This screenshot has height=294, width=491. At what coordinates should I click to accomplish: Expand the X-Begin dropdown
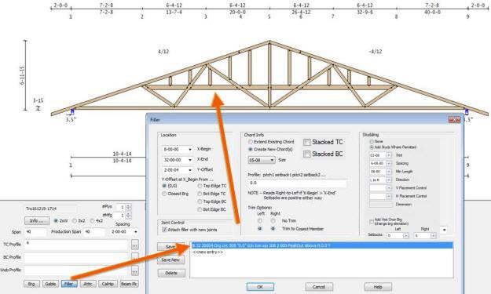pyautogui.click(x=190, y=150)
